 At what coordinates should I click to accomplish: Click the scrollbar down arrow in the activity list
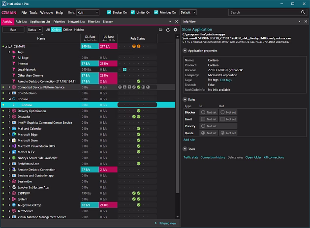177,217
